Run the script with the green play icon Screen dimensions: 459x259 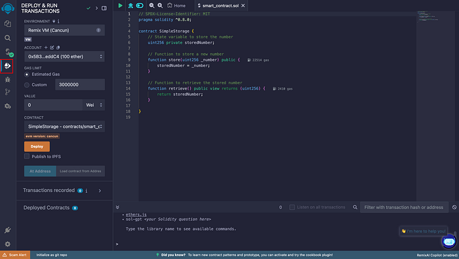tap(120, 5)
